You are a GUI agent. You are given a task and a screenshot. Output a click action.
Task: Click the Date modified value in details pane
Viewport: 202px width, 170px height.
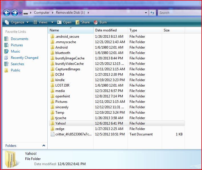coord(72,164)
